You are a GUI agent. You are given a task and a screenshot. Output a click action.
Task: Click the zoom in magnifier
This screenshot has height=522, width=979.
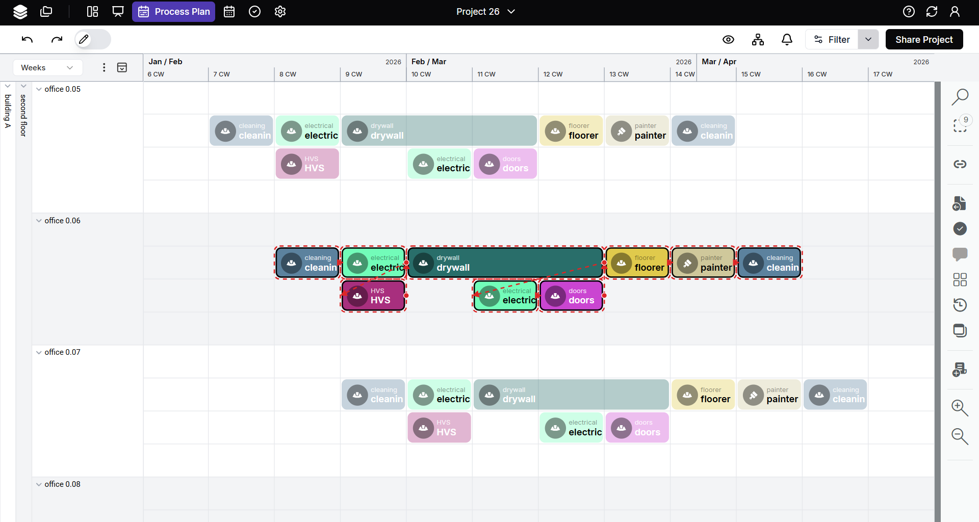pyautogui.click(x=960, y=408)
